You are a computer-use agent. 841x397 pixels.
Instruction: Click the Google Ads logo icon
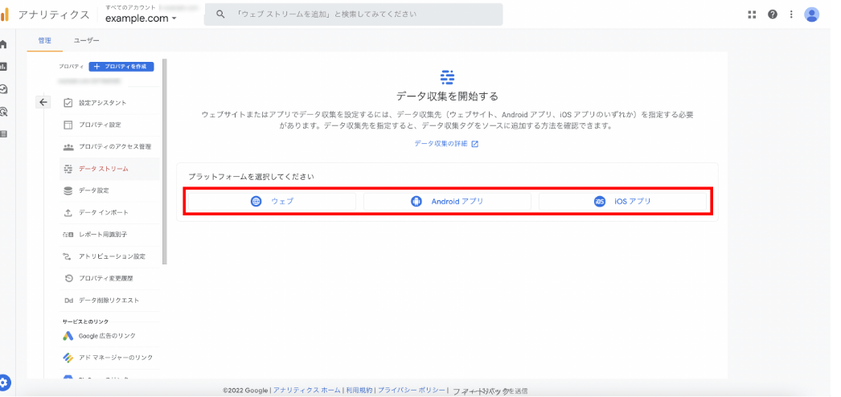68,335
